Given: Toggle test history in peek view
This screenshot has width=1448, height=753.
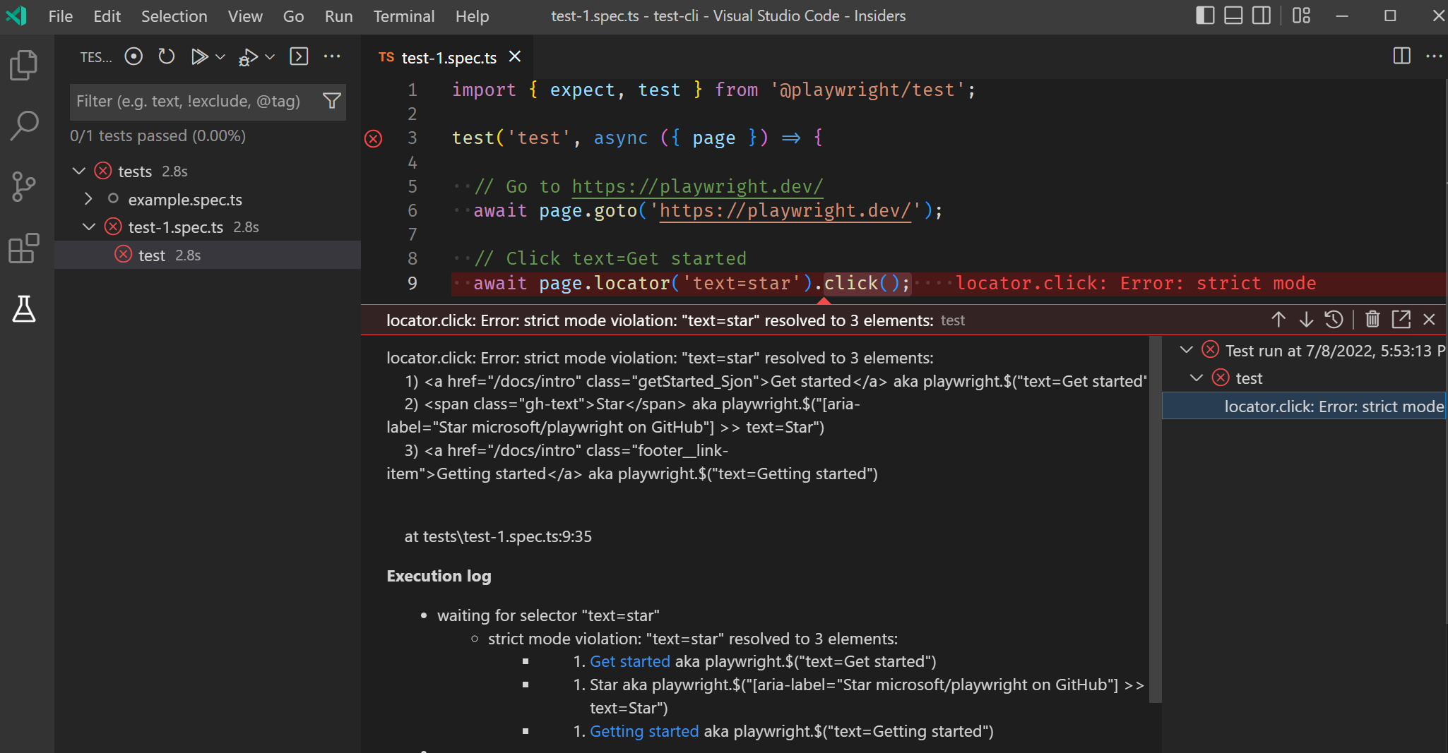Looking at the screenshot, I should click(x=1334, y=320).
